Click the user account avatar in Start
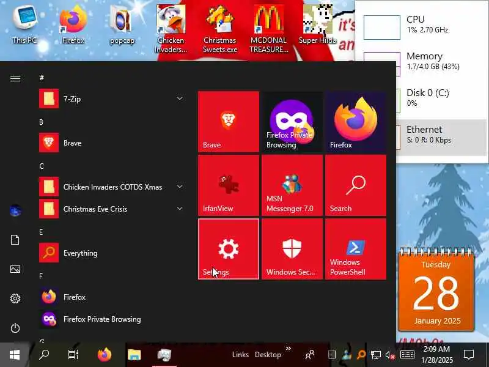Viewport: 489px width, 367px height. (15, 210)
